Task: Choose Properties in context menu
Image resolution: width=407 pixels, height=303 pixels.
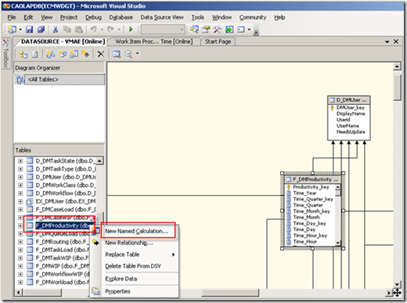Action: click(117, 291)
